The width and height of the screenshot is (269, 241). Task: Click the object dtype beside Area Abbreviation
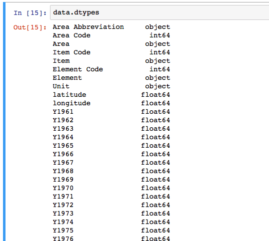pyautogui.click(x=157, y=27)
